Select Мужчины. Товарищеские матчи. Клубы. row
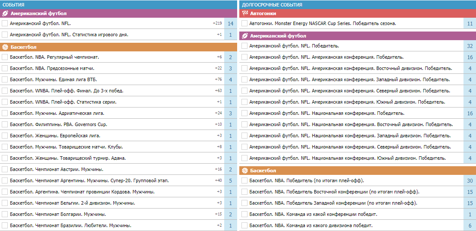This screenshot has height=231, width=476. pyautogui.click(x=119, y=147)
